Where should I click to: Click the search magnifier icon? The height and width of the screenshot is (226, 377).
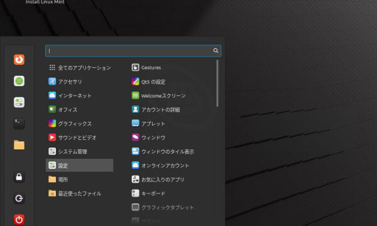click(216, 51)
